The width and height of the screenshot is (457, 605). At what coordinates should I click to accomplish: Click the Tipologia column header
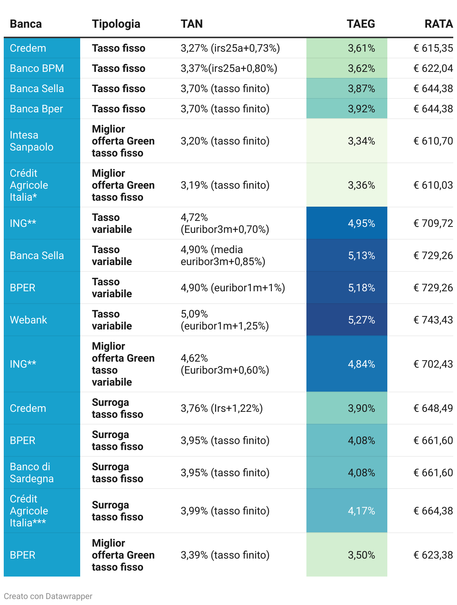pyautogui.click(x=116, y=24)
